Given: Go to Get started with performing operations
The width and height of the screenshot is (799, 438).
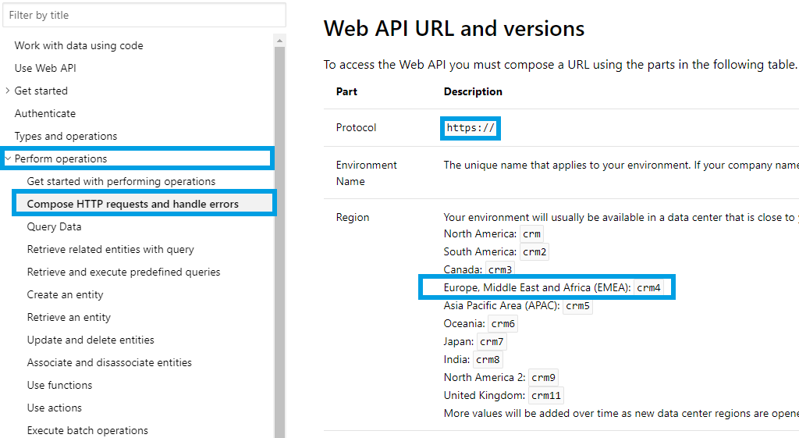Looking at the screenshot, I should [121, 181].
